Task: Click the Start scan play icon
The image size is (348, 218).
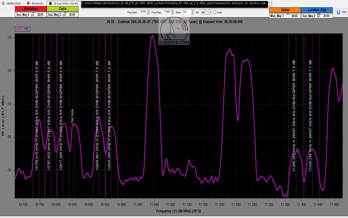Action: coord(338,12)
